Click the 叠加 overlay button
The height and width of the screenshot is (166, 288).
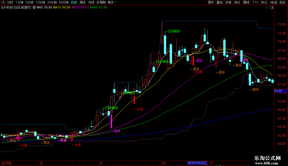click(x=219, y=2)
